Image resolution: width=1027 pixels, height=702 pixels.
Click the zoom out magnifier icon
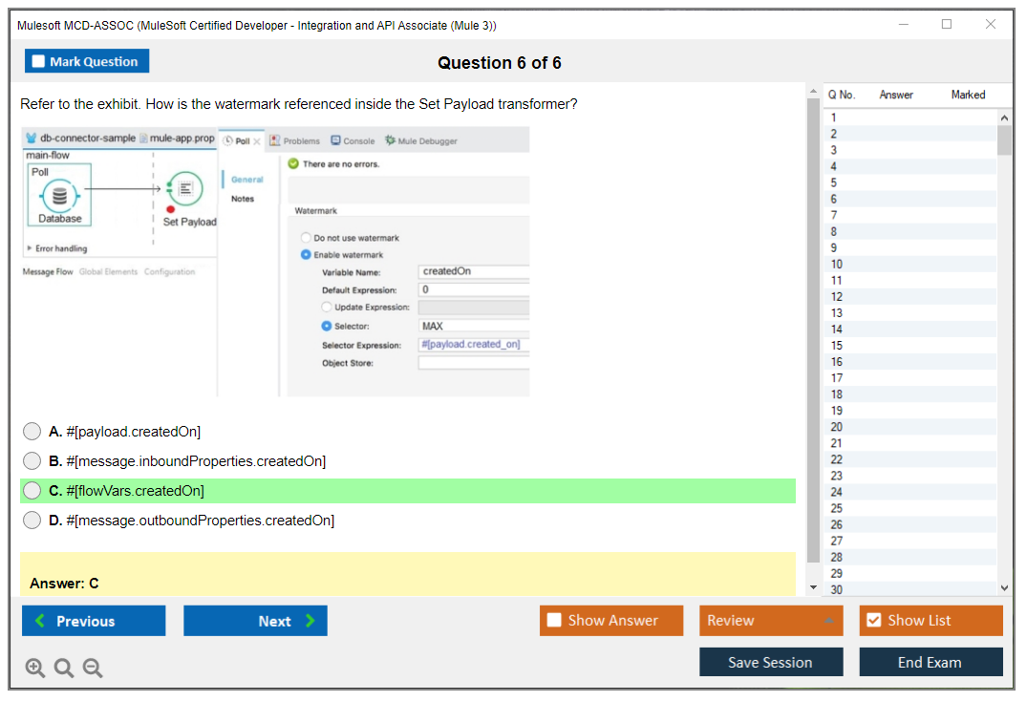[x=93, y=669]
